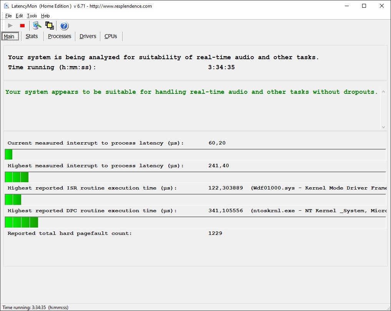Open the Edit menu
Screen dimensions: 391x311
[19, 16]
